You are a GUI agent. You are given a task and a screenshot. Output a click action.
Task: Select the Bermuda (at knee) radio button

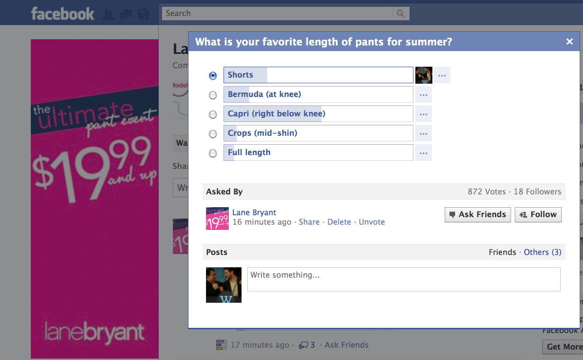[x=213, y=95]
